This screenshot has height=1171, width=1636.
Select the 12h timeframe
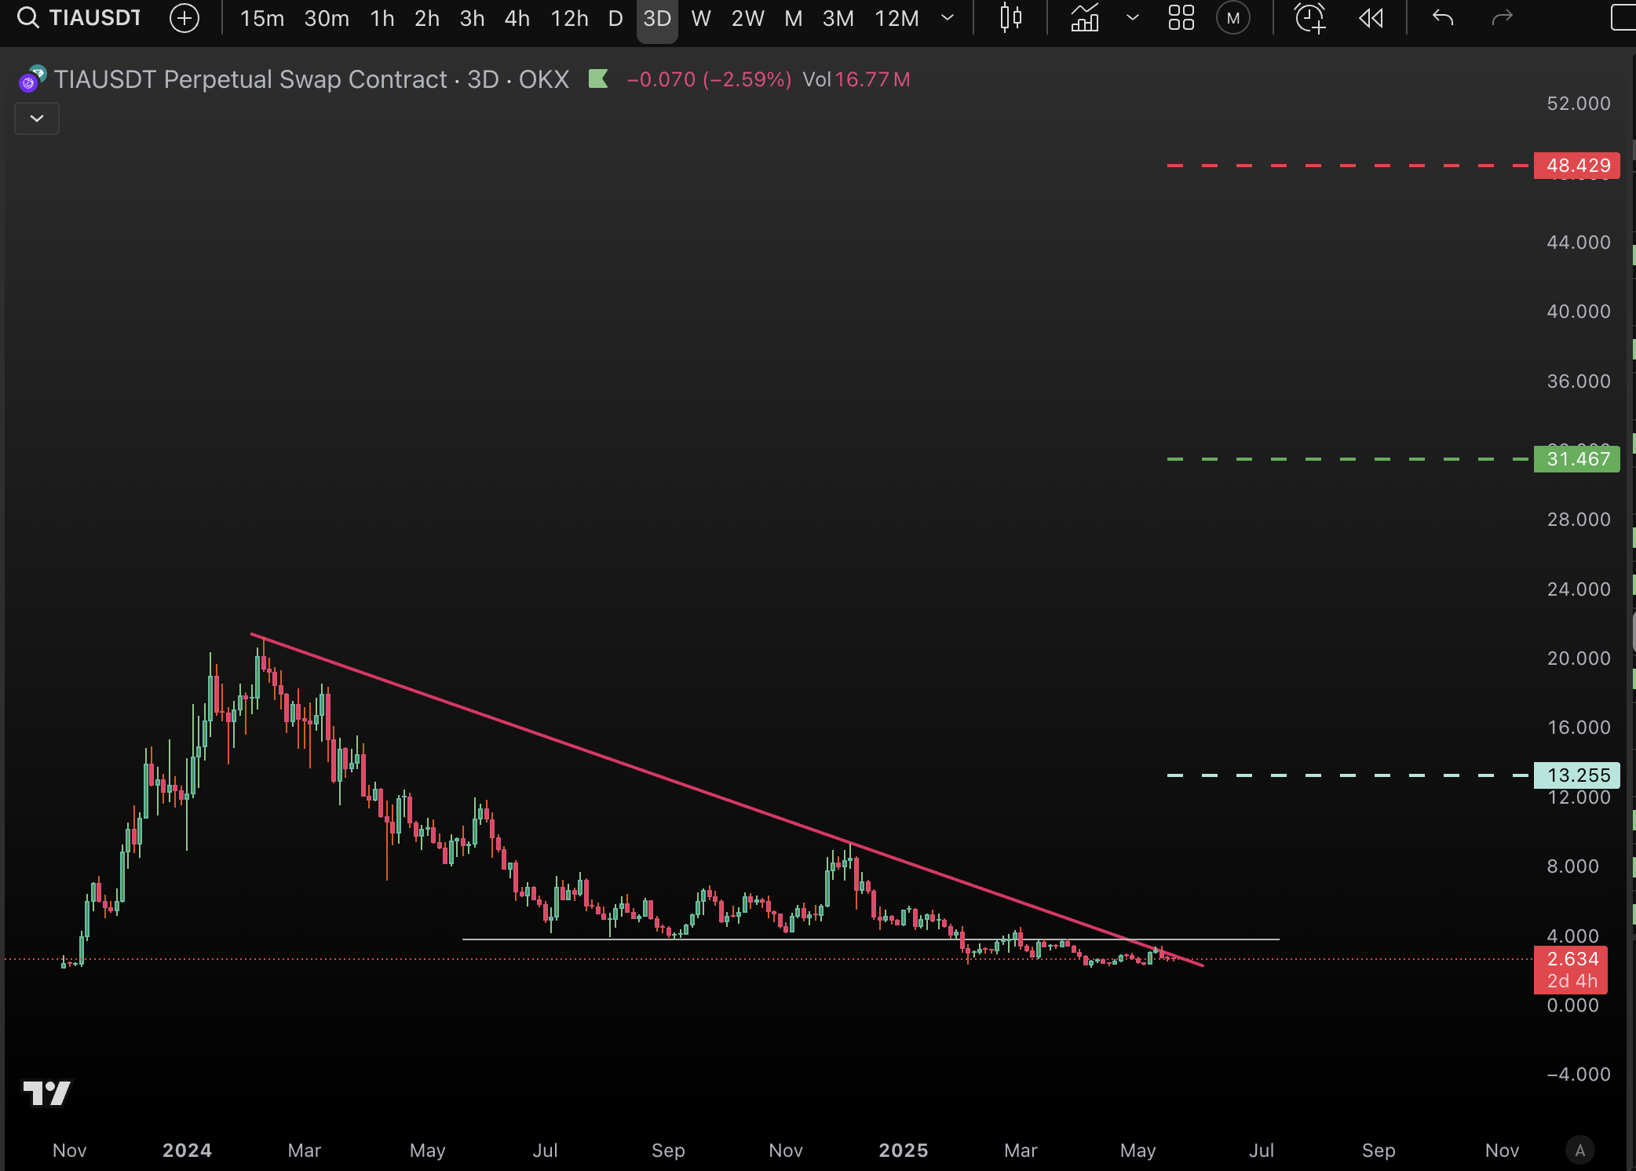[569, 18]
